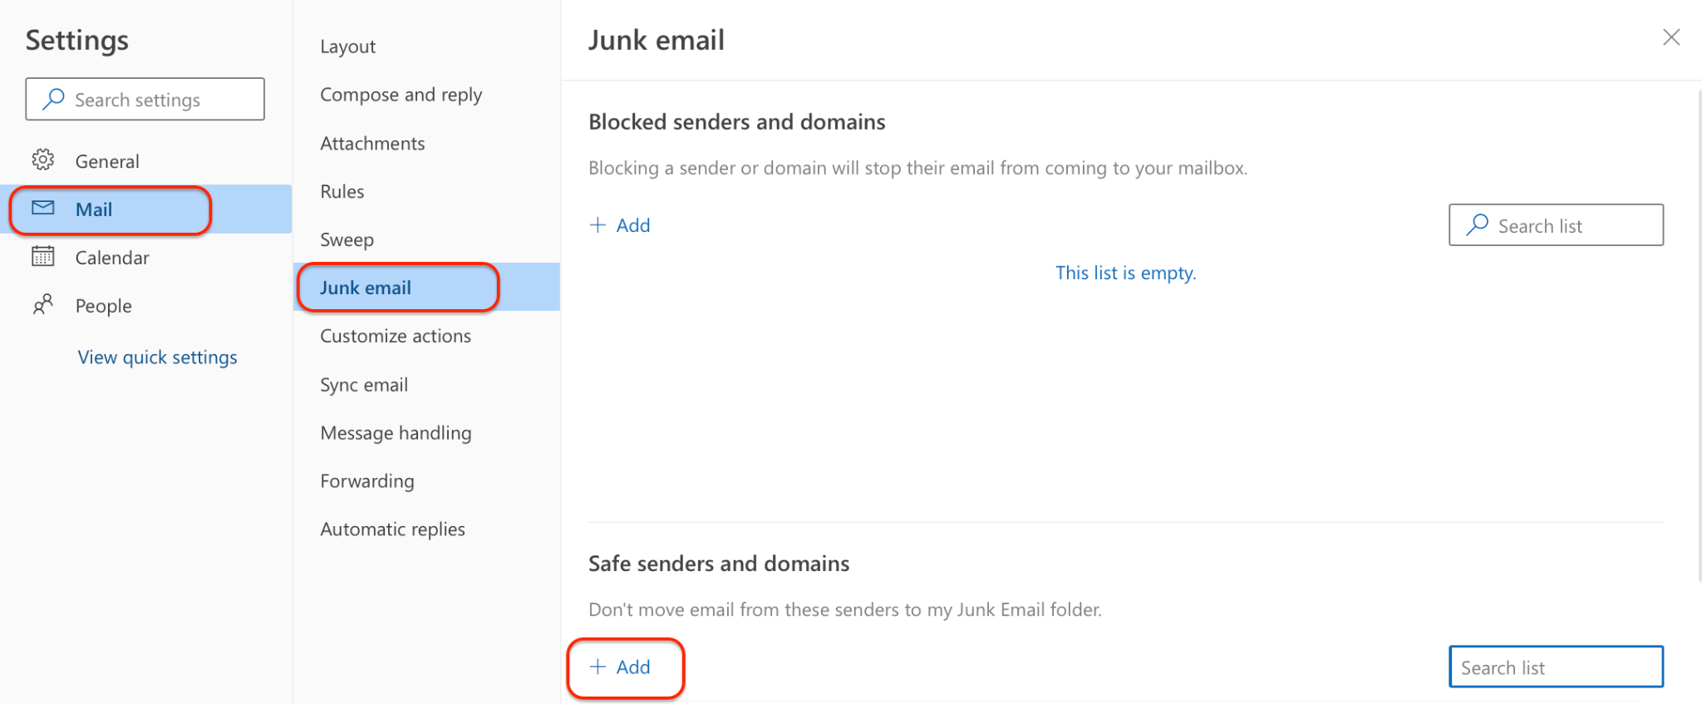Select Sweep in the mail menu
This screenshot has height=704, width=1702.
click(347, 239)
